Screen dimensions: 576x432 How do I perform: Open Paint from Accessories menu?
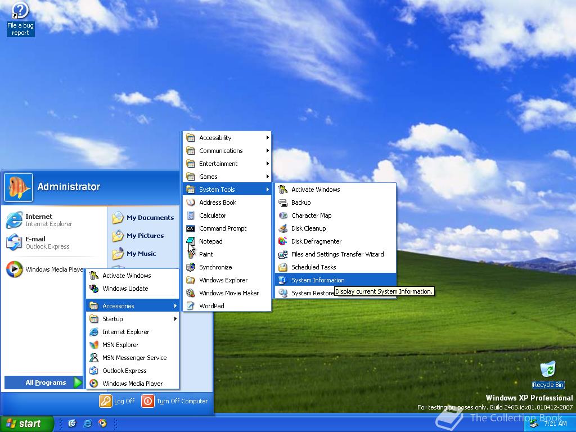[227, 254]
